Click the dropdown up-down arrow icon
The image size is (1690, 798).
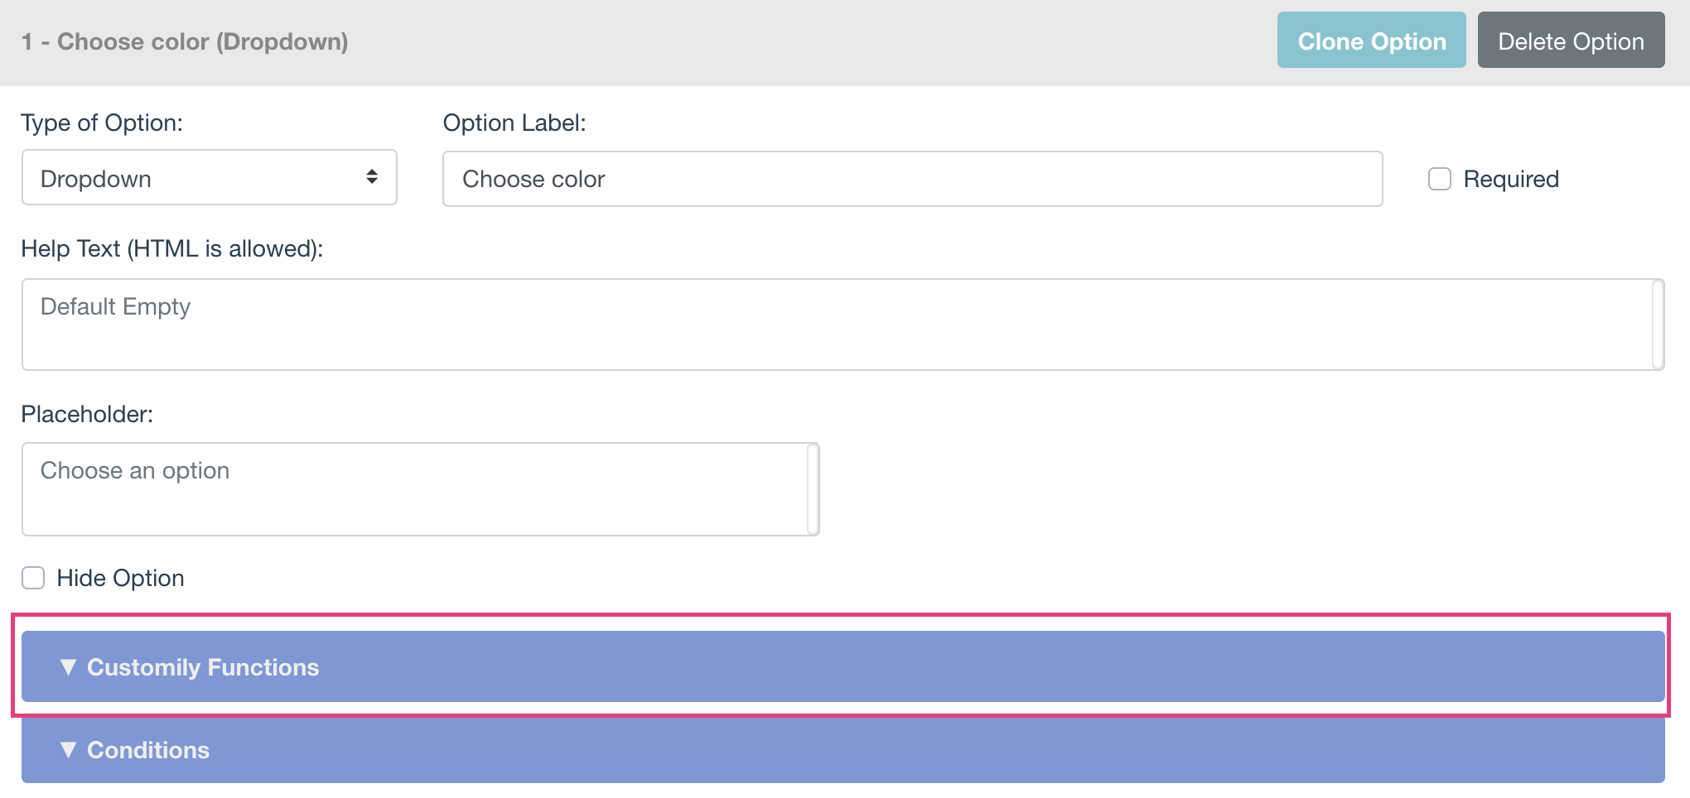coord(372,176)
